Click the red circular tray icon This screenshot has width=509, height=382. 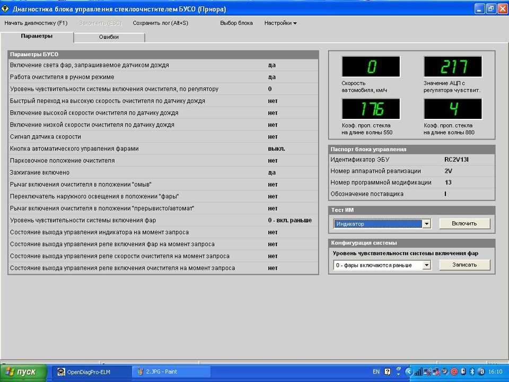point(454,371)
